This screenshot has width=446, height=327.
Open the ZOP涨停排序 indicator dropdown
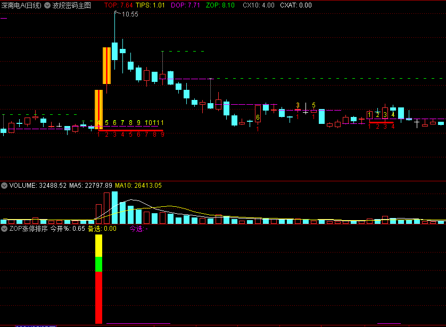pos(4,229)
